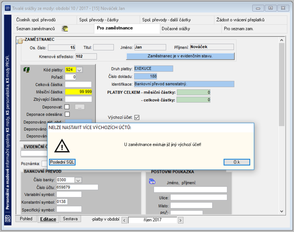
Task: Click the Zaměstnanec je v evidenčním stavu button
Action: pos(180,56)
